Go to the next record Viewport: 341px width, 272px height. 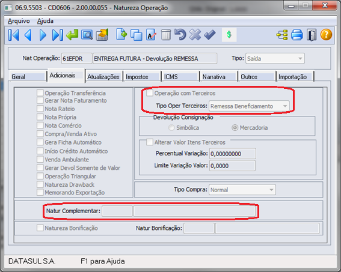click(x=43, y=35)
